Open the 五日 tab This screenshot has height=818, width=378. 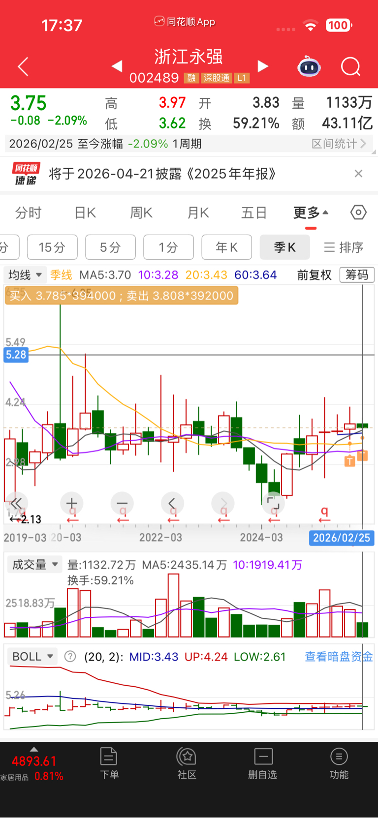(x=254, y=212)
